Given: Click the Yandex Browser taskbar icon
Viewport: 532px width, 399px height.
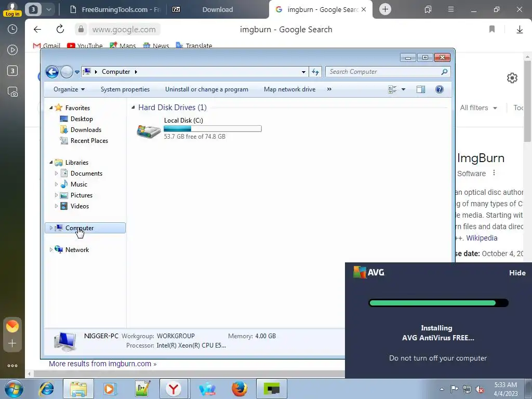Looking at the screenshot, I should (174, 389).
